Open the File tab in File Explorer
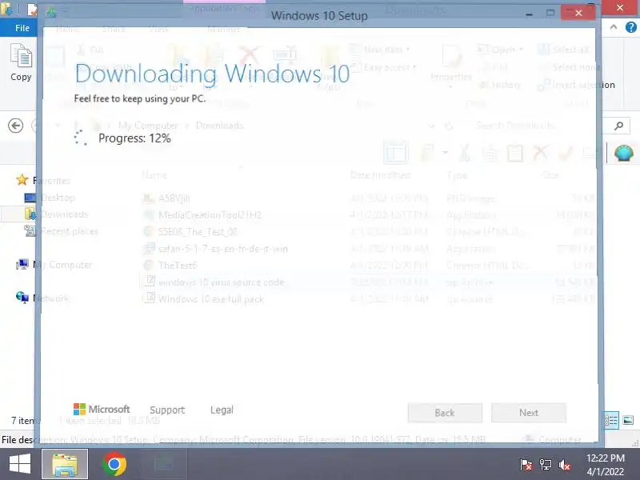The width and height of the screenshot is (640, 480). 22,28
